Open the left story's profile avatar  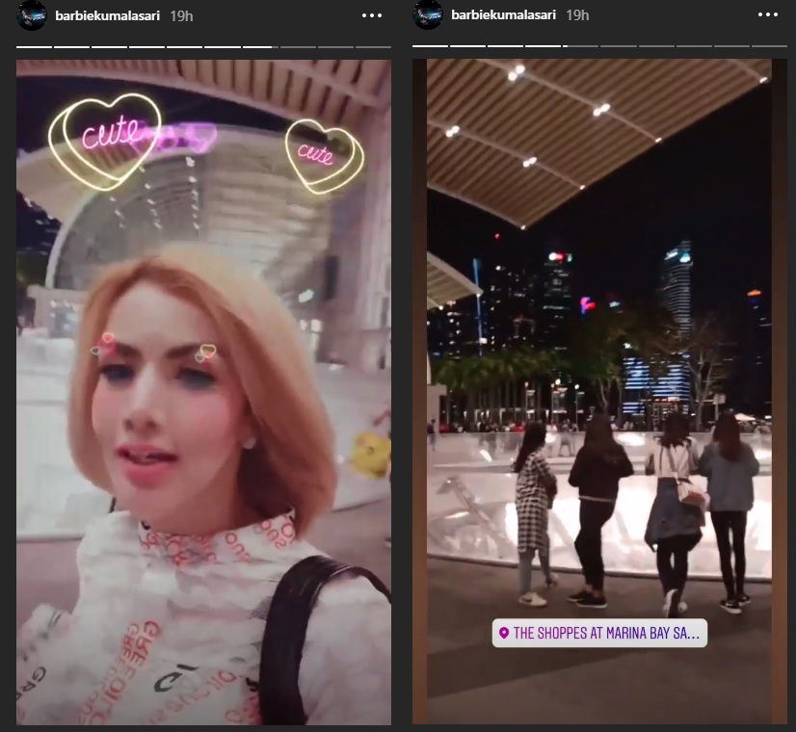tap(32, 15)
